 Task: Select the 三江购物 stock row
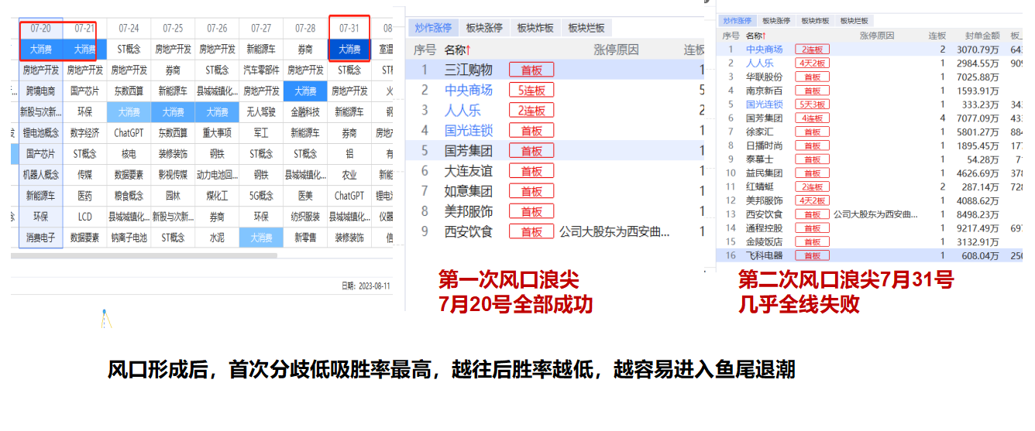tap(555, 70)
